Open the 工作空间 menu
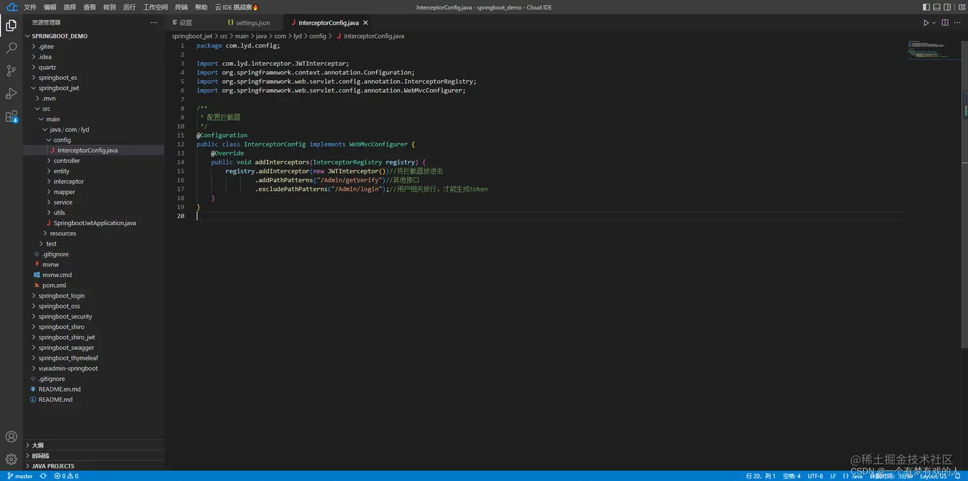Image resolution: width=968 pixels, height=481 pixels. 156,7
